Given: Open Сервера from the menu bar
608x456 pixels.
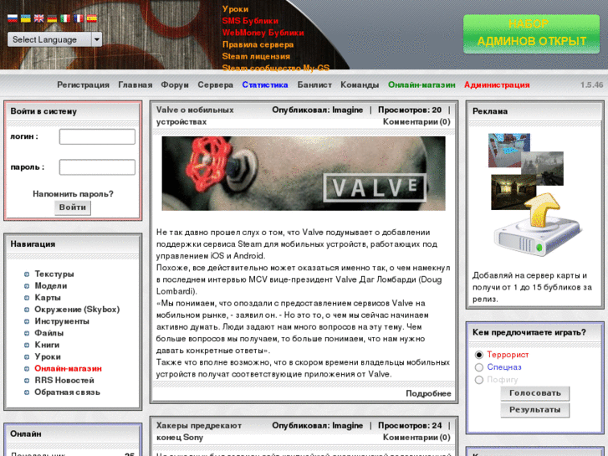Looking at the screenshot, I should click(216, 85).
